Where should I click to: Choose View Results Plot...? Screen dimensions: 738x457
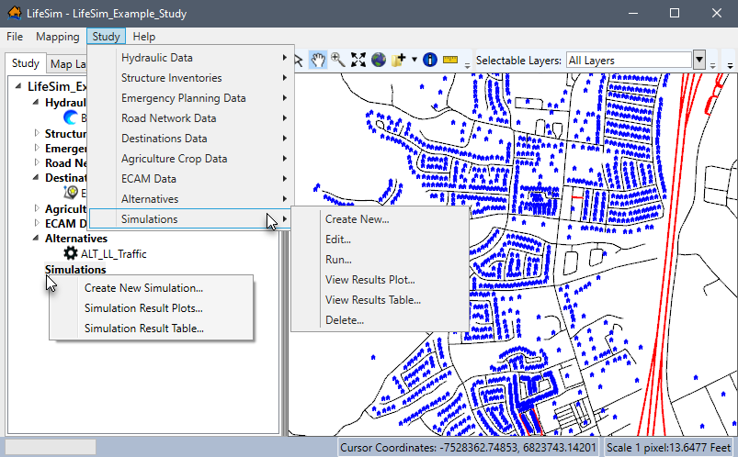point(380,280)
